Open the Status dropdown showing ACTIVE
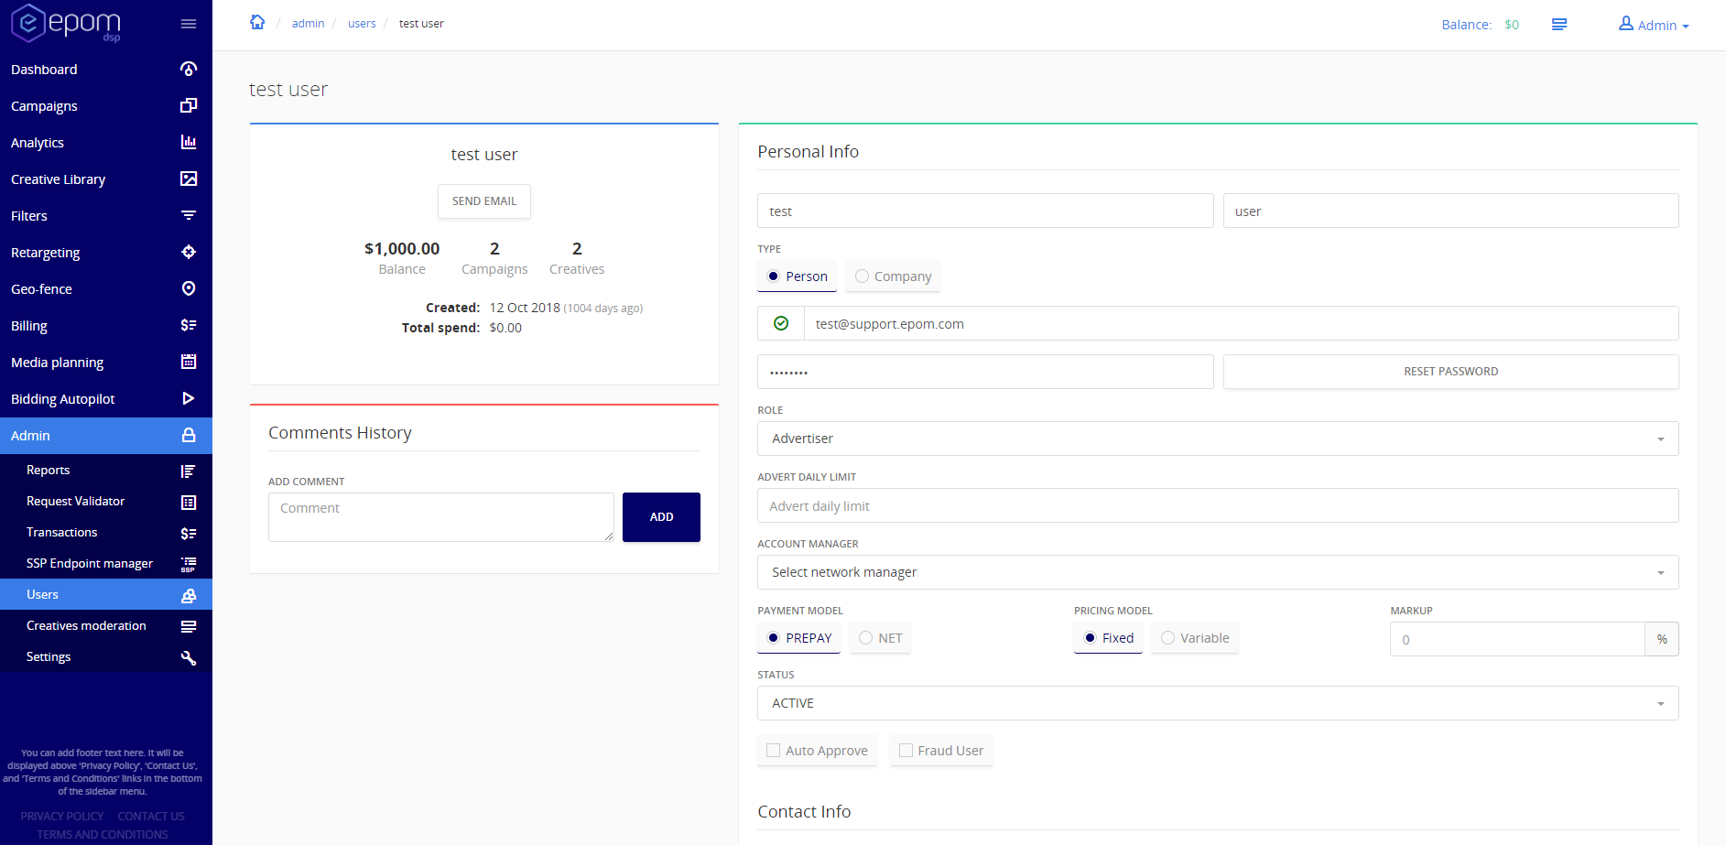 coord(1218,703)
